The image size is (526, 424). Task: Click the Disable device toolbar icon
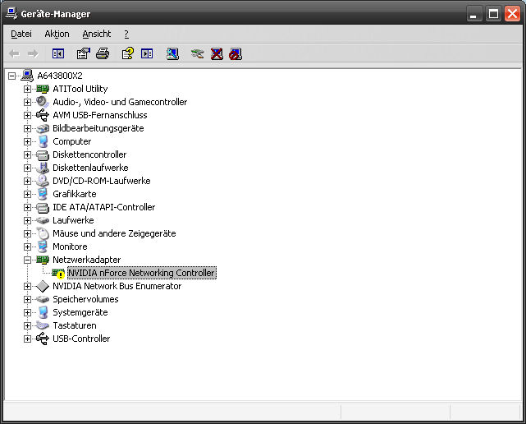point(236,53)
